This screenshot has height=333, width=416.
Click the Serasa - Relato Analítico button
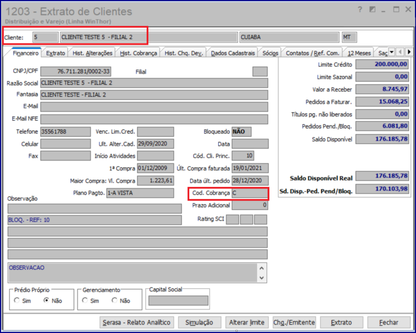[137, 323]
